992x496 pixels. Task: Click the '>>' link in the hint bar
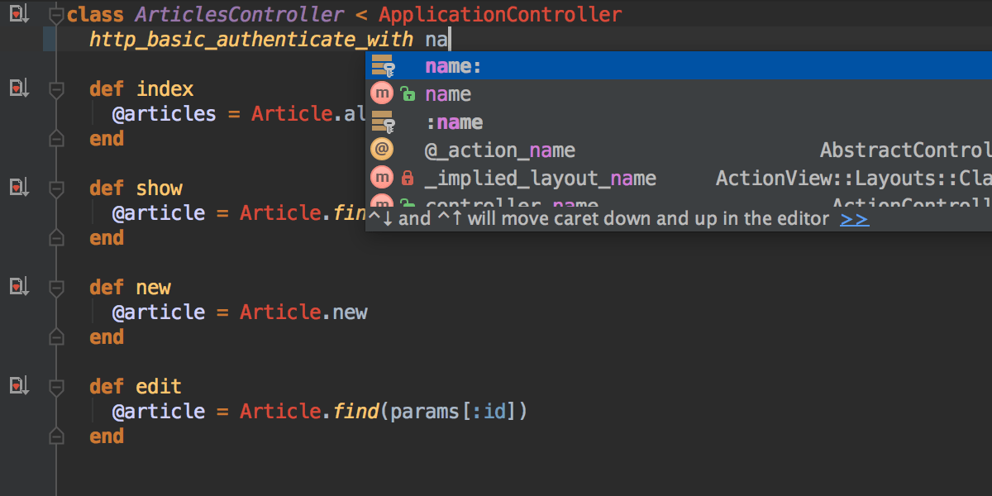(x=854, y=219)
